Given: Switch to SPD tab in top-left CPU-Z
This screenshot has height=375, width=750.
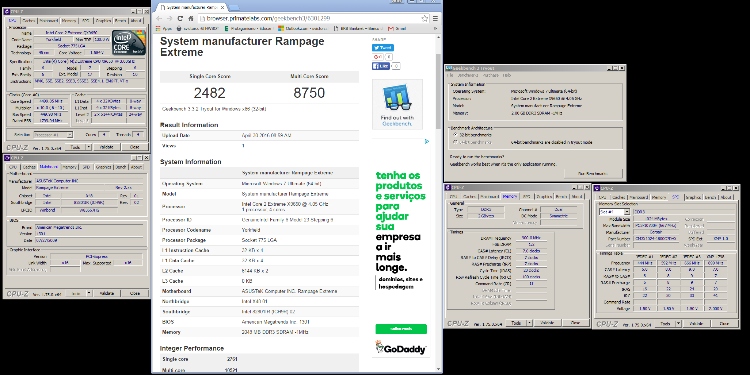Looking at the screenshot, I should 85,21.
